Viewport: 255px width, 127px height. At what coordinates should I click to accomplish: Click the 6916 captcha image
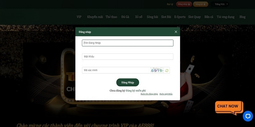157,70
